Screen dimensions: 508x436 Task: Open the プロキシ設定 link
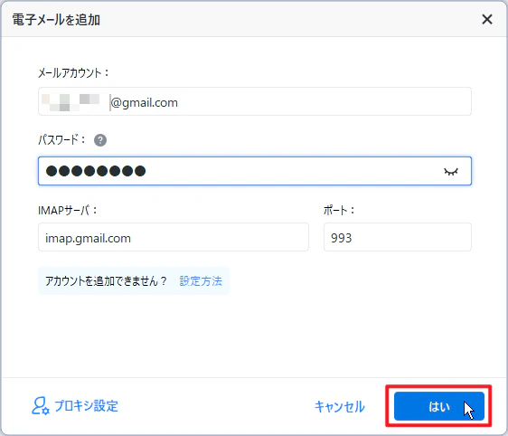[x=86, y=406]
